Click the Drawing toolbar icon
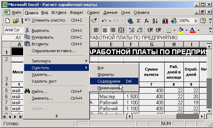 click(x=173, y=21)
